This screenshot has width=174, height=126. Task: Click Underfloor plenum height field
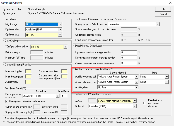[x=129, y=35]
